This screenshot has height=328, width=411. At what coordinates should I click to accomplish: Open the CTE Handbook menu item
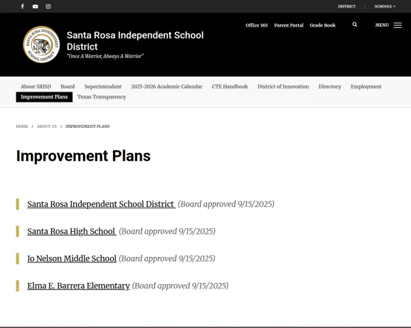[230, 87]
